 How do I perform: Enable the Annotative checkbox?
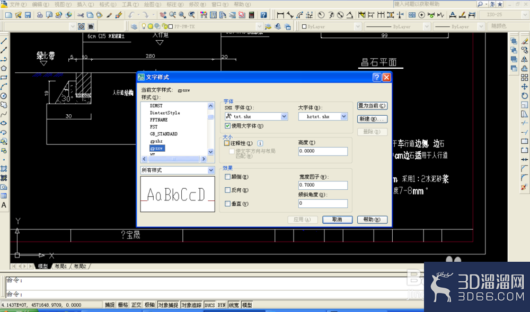point(227,143)
